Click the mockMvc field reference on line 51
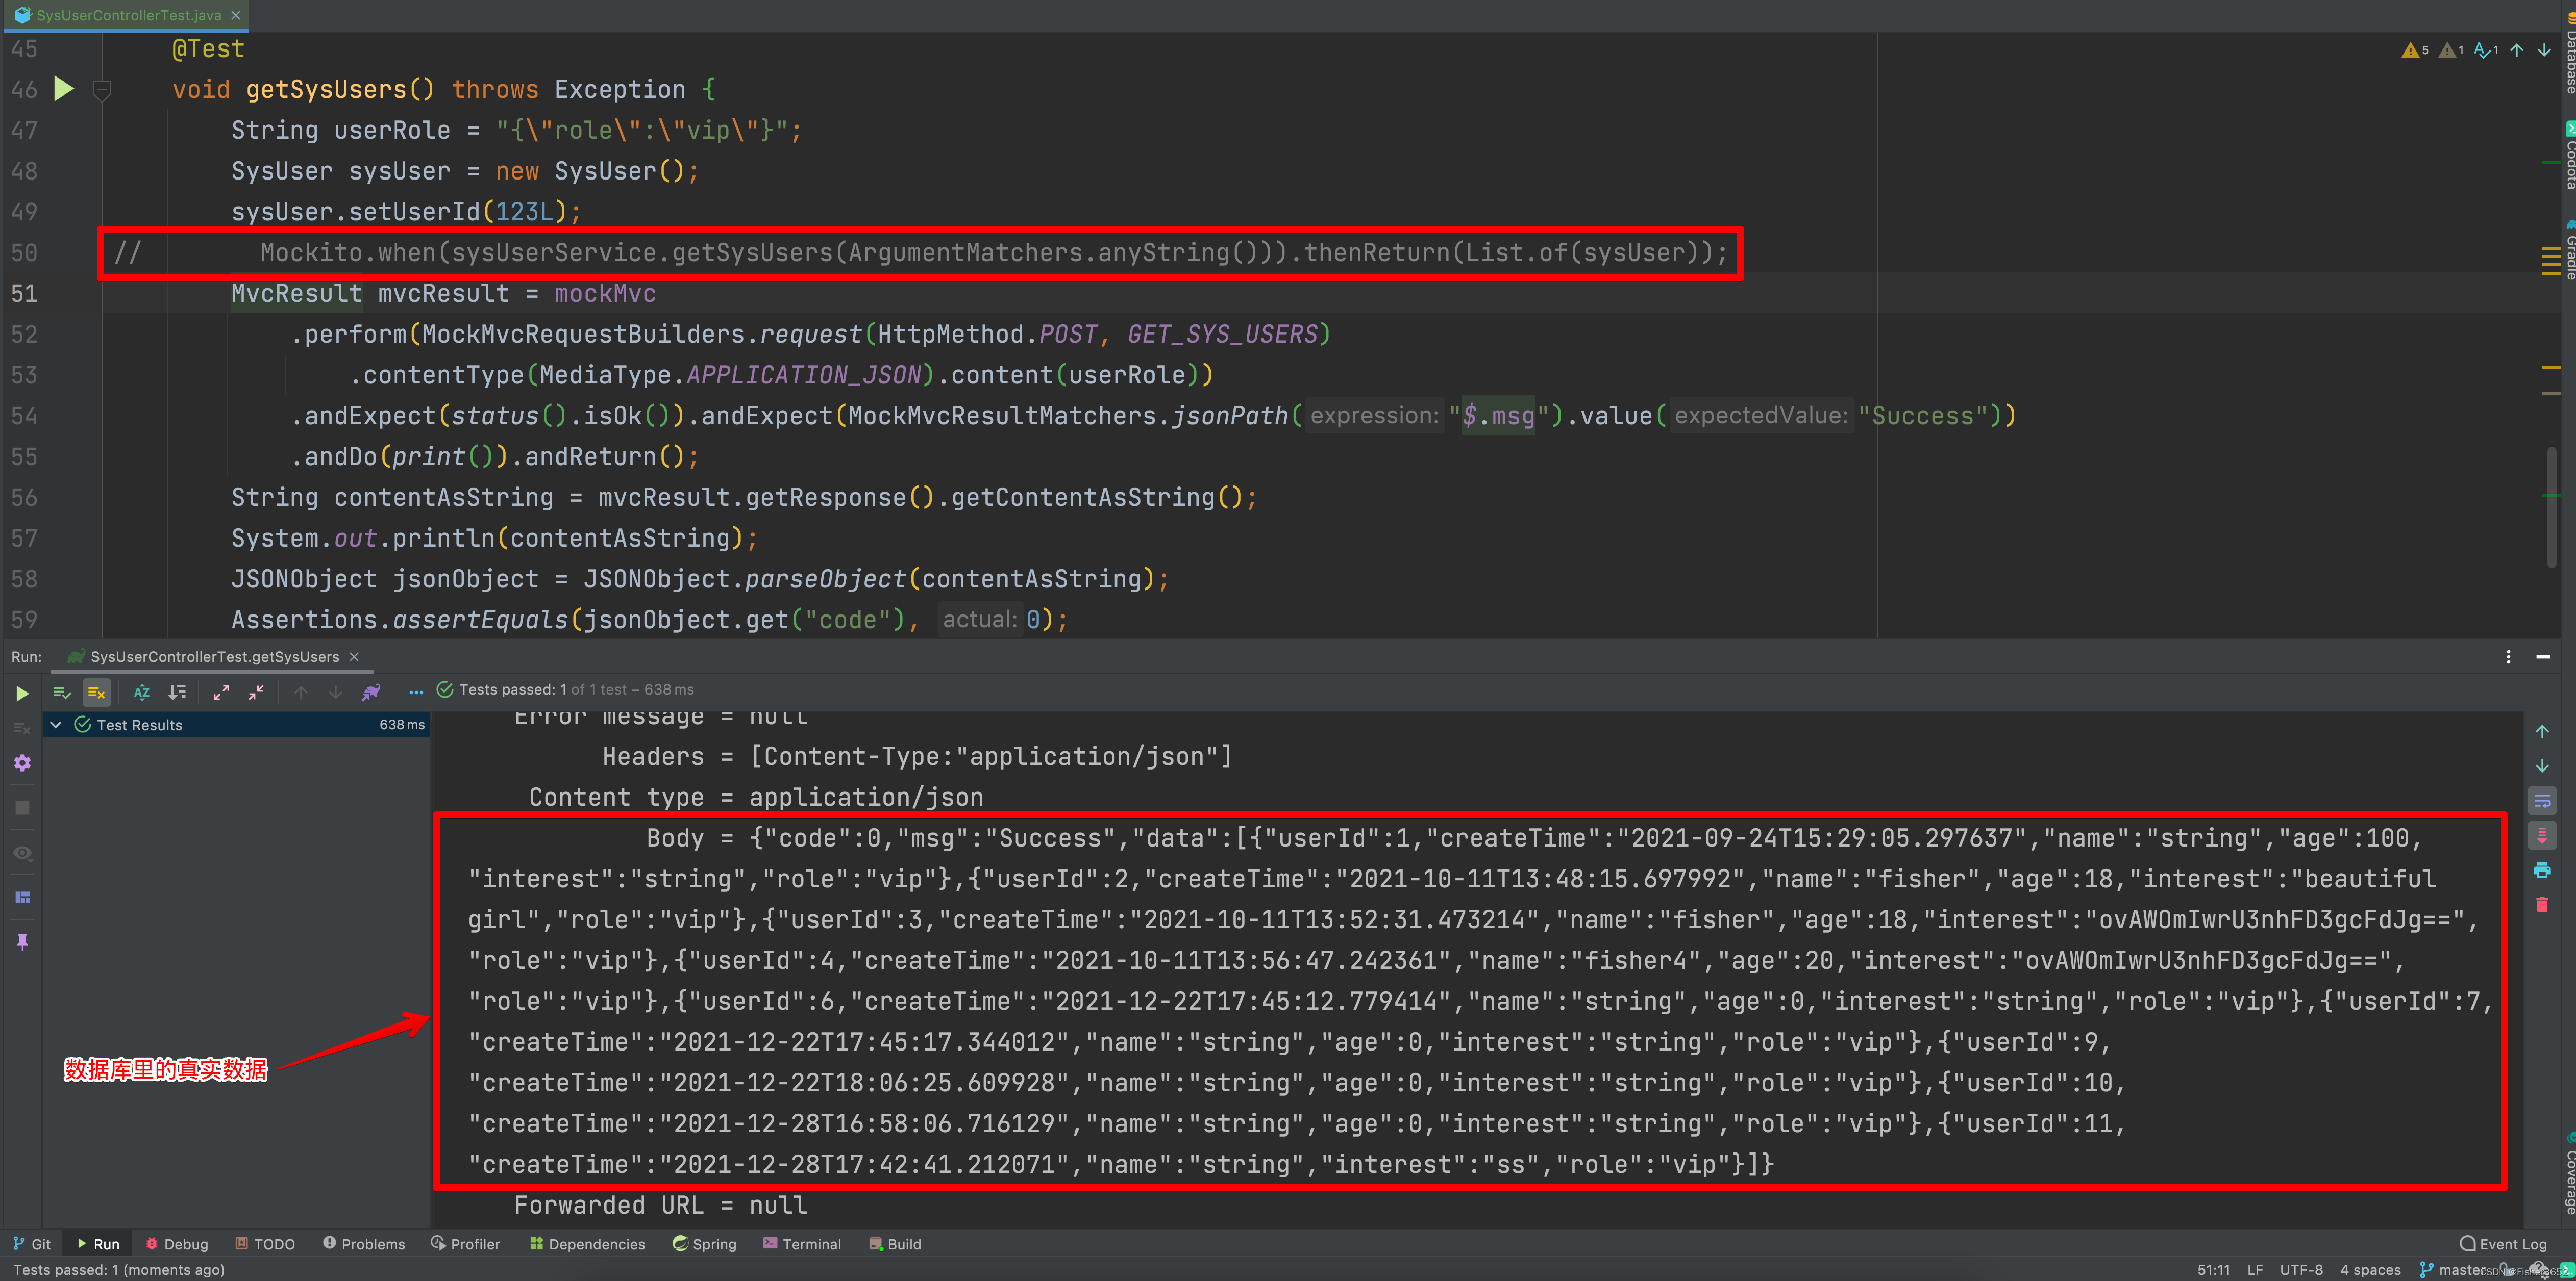Viewport: 2576px width, 1281px height. click(x=605, y=293)
